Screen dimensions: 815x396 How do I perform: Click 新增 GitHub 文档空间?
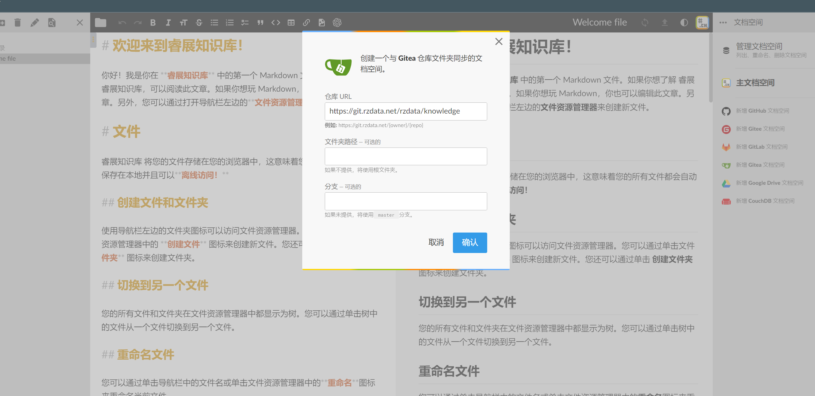click(x=762, y=111)
